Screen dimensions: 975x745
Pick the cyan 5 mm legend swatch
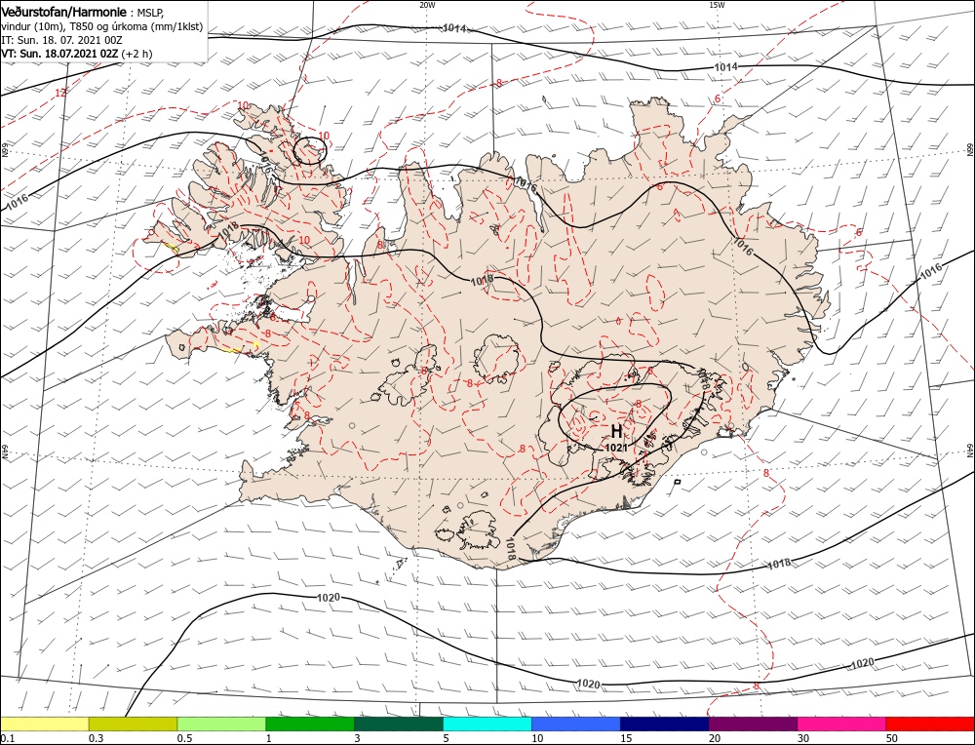tap(487, 724)
